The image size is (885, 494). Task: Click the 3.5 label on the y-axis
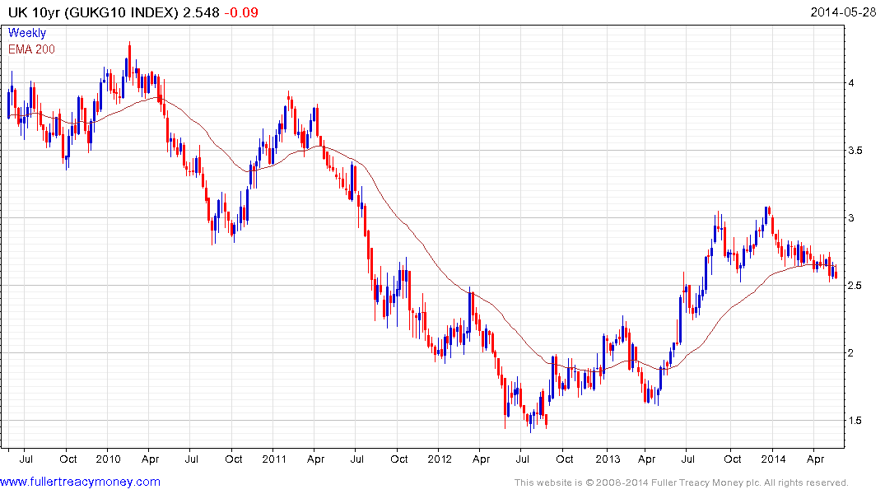point(855,150)
